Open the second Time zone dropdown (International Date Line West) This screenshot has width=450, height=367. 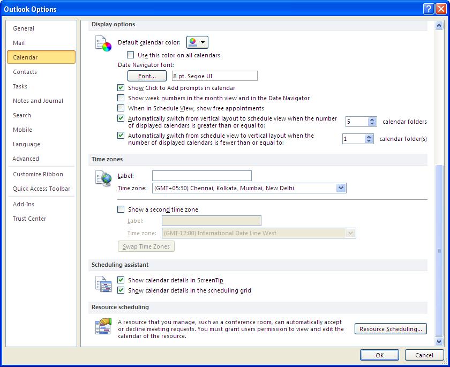350,233
